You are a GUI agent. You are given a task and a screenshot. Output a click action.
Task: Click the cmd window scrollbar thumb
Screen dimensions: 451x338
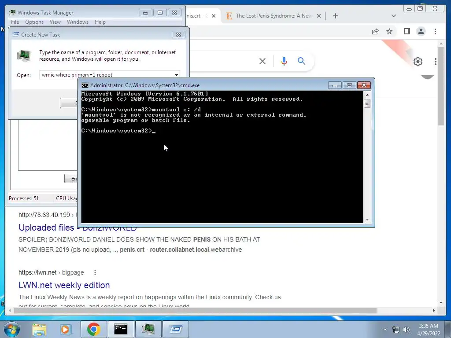(x=367, y=103)
